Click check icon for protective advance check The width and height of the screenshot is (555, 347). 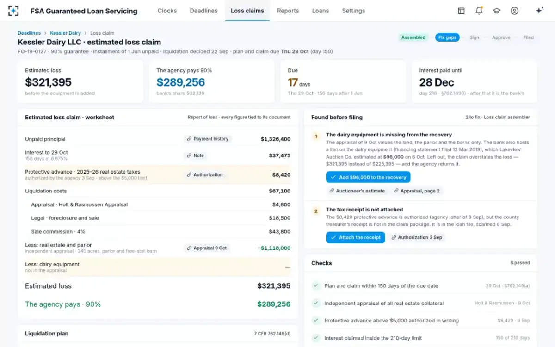click(x=316, y=320)
